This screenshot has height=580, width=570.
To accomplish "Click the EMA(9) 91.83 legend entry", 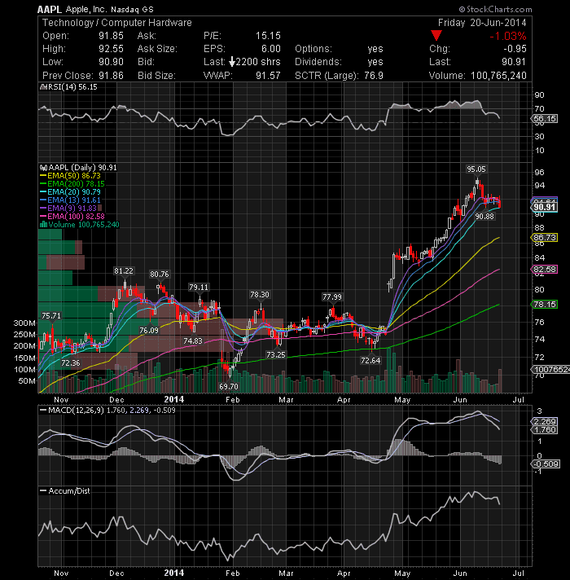I will pyautogui.click(x=68, y=209).
